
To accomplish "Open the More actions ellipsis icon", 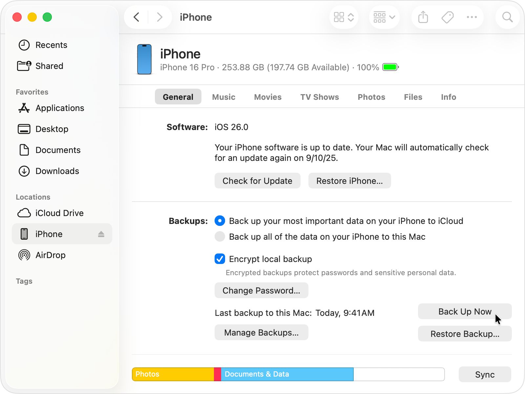I will pos(472,17).
